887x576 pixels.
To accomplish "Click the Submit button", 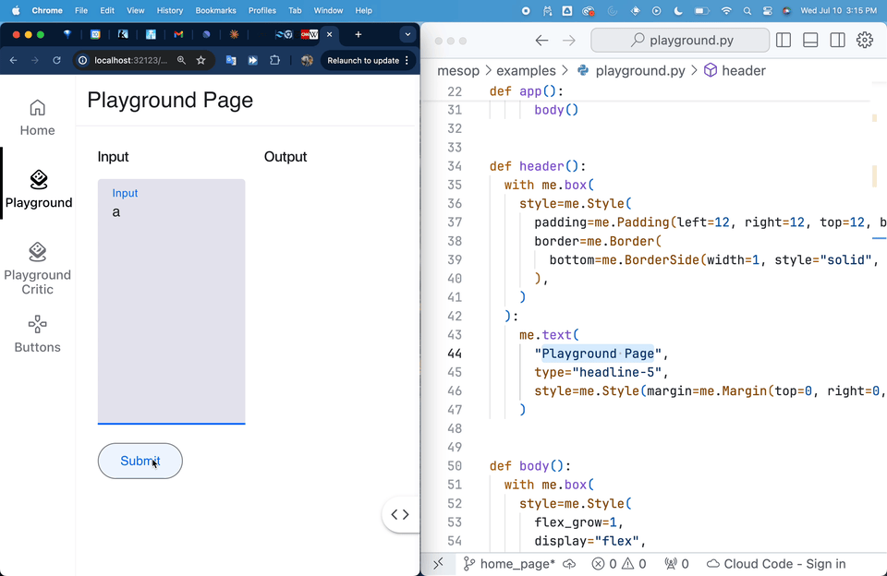I will point(140,461).
